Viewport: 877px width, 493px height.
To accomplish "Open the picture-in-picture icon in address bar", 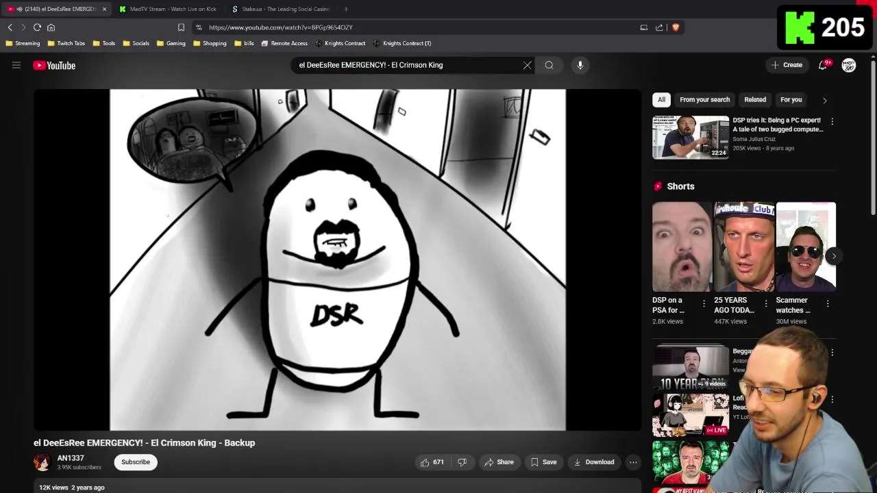I will (643, 27).
